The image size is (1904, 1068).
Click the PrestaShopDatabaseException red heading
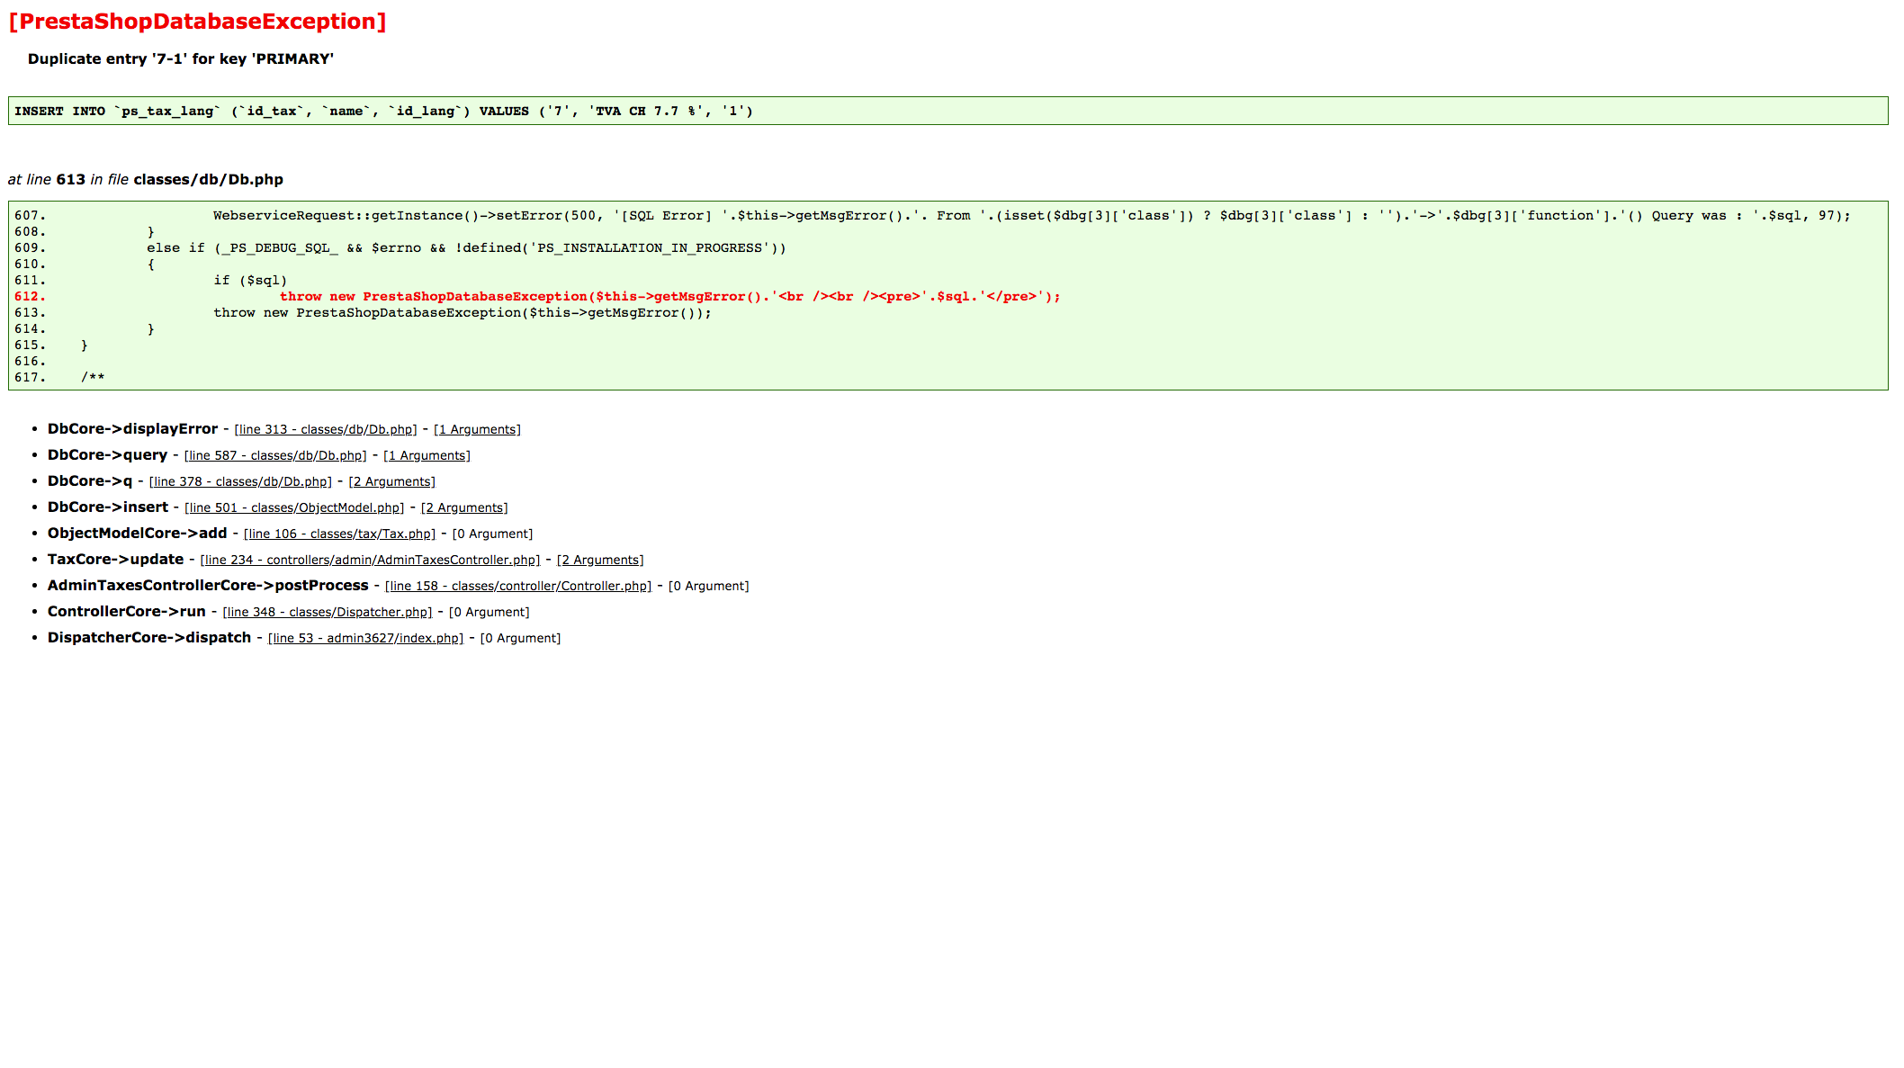(197, 22)
